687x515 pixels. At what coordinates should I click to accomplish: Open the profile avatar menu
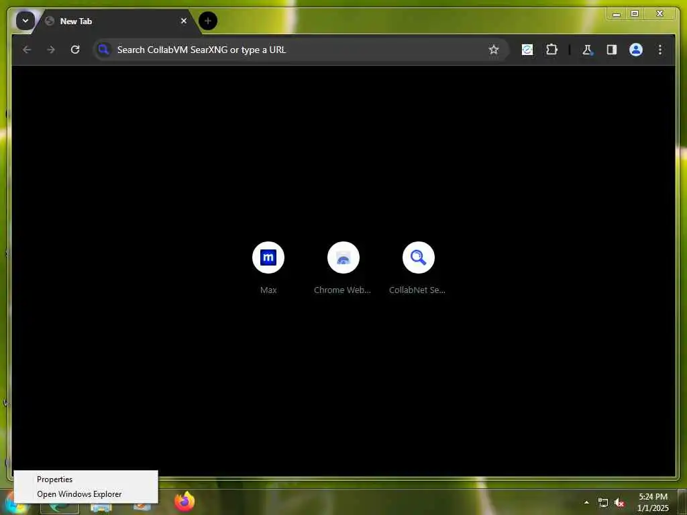tap(636, 50)
